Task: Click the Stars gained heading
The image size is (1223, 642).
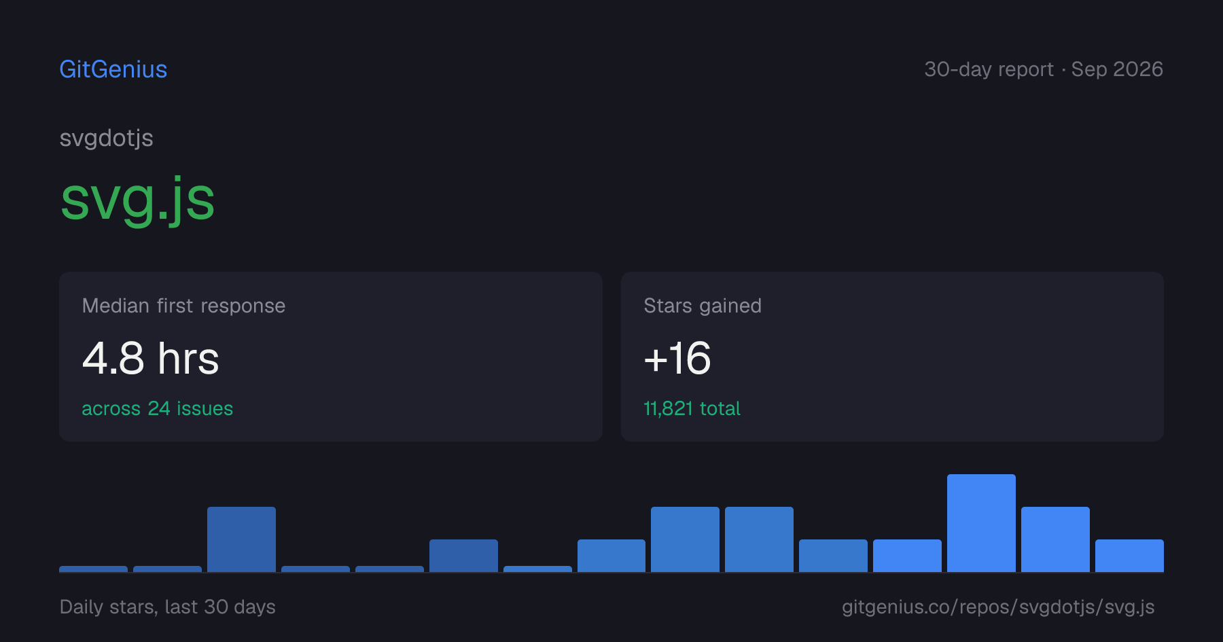Action: 703,306
